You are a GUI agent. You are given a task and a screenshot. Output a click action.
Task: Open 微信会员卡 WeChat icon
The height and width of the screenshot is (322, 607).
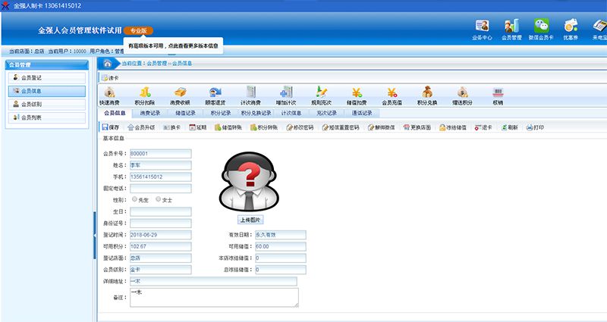541,30
